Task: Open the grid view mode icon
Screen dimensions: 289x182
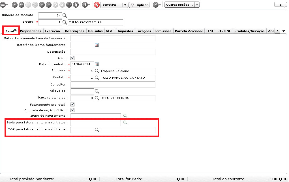Action: coord(3,5)
